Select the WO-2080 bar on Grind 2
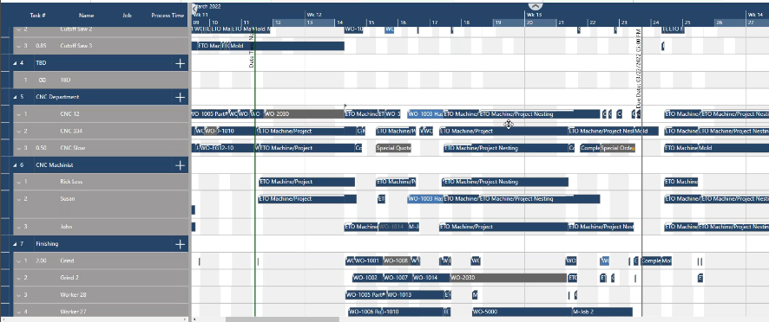This screenshot has width=769, height=322. pyautogui.click(x=509, y=278)
